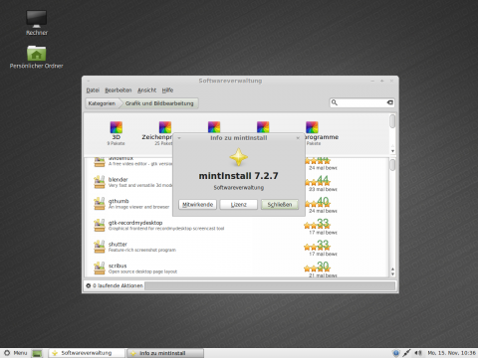Click the show desktop icon in the taskbar
Viewport: 478px width, 358px height.
click(x=37, y=353)
